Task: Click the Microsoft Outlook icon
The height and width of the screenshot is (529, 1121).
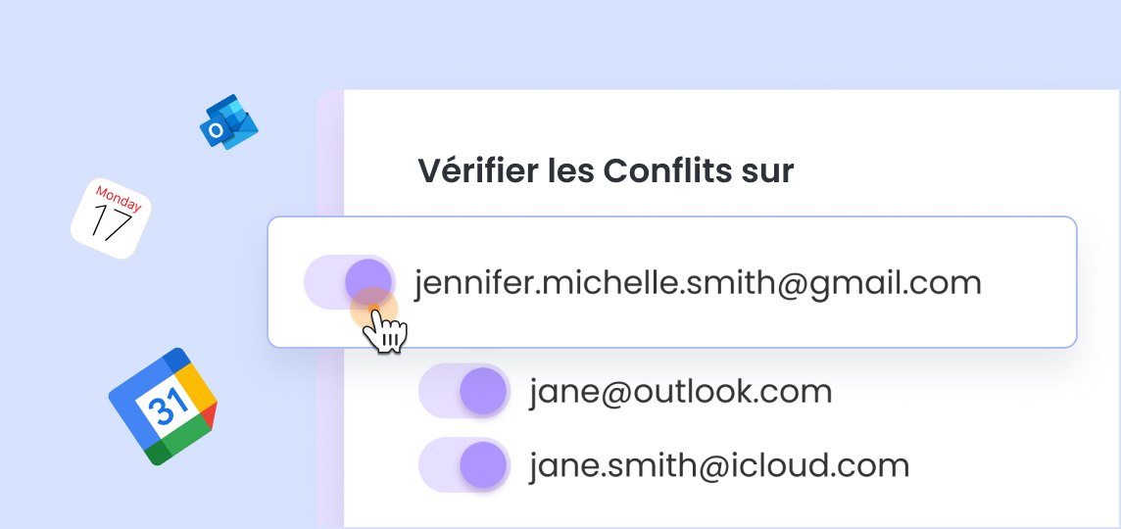Action: point(228,122)
